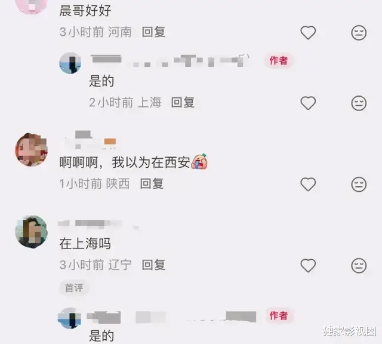
Task: Open author avatar on bottom 是的 reply
Action: coord(70,318)
